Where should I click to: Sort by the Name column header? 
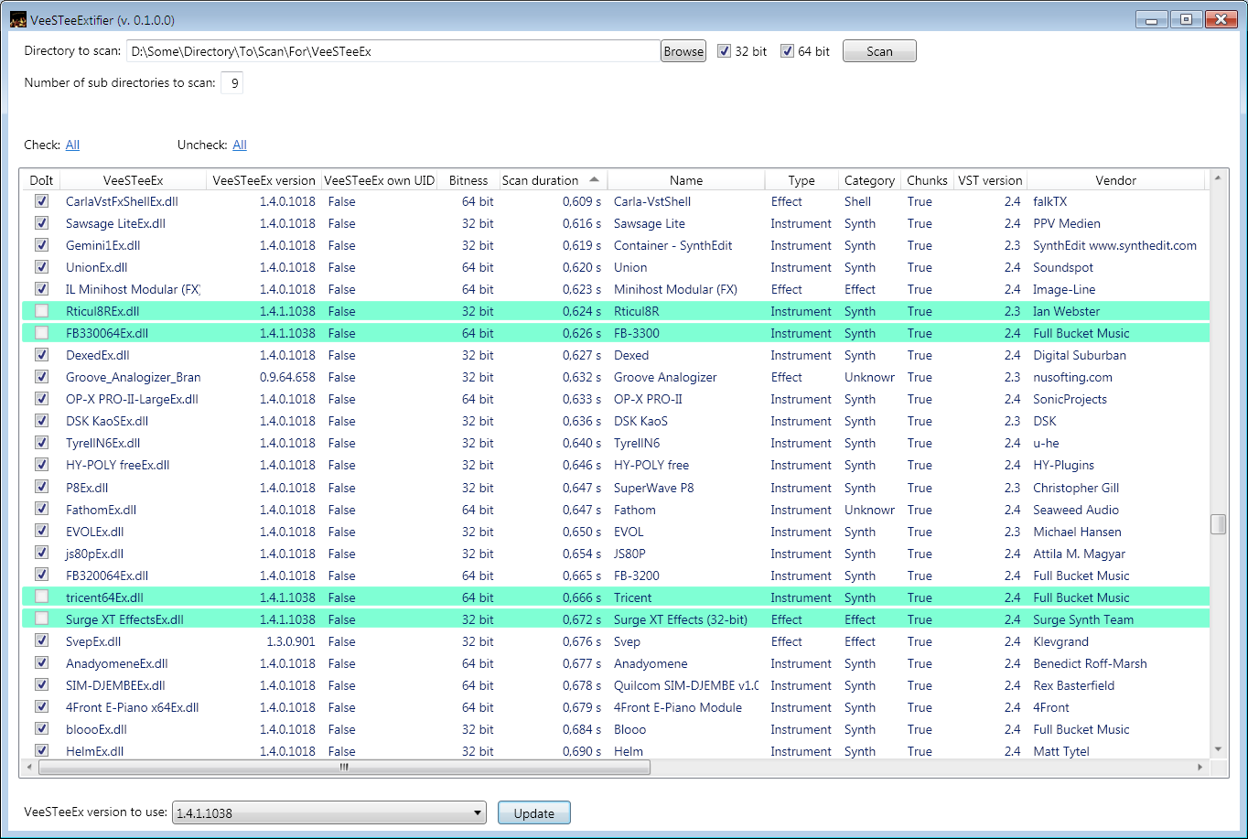(x=685, y=180)
